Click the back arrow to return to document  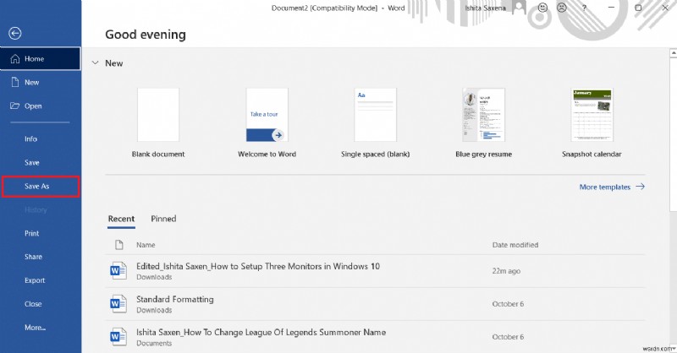(x=15, y=33)
